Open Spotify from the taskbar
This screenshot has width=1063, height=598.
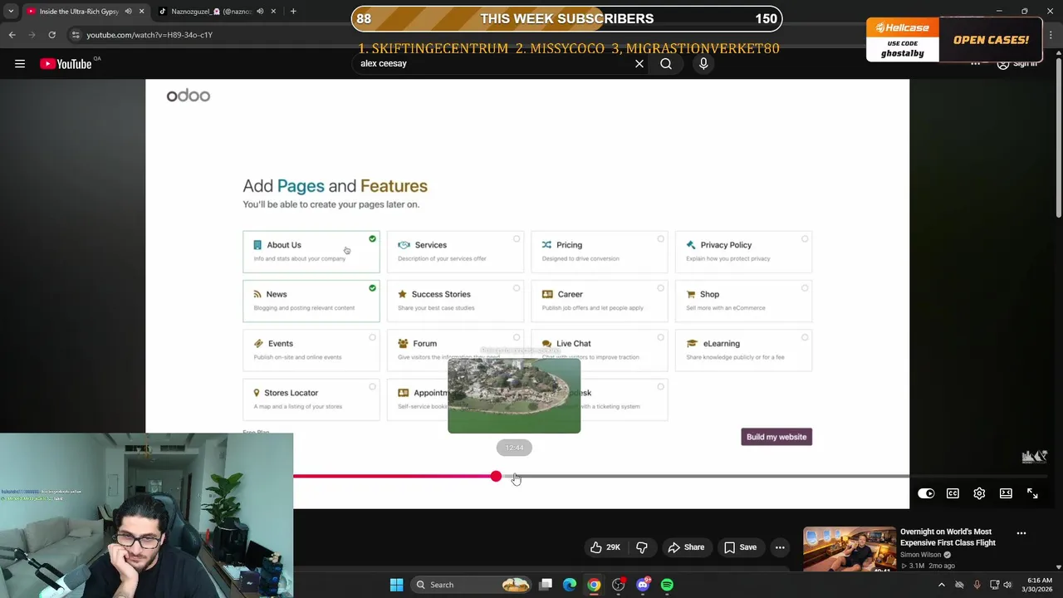[x=667, y=585]
